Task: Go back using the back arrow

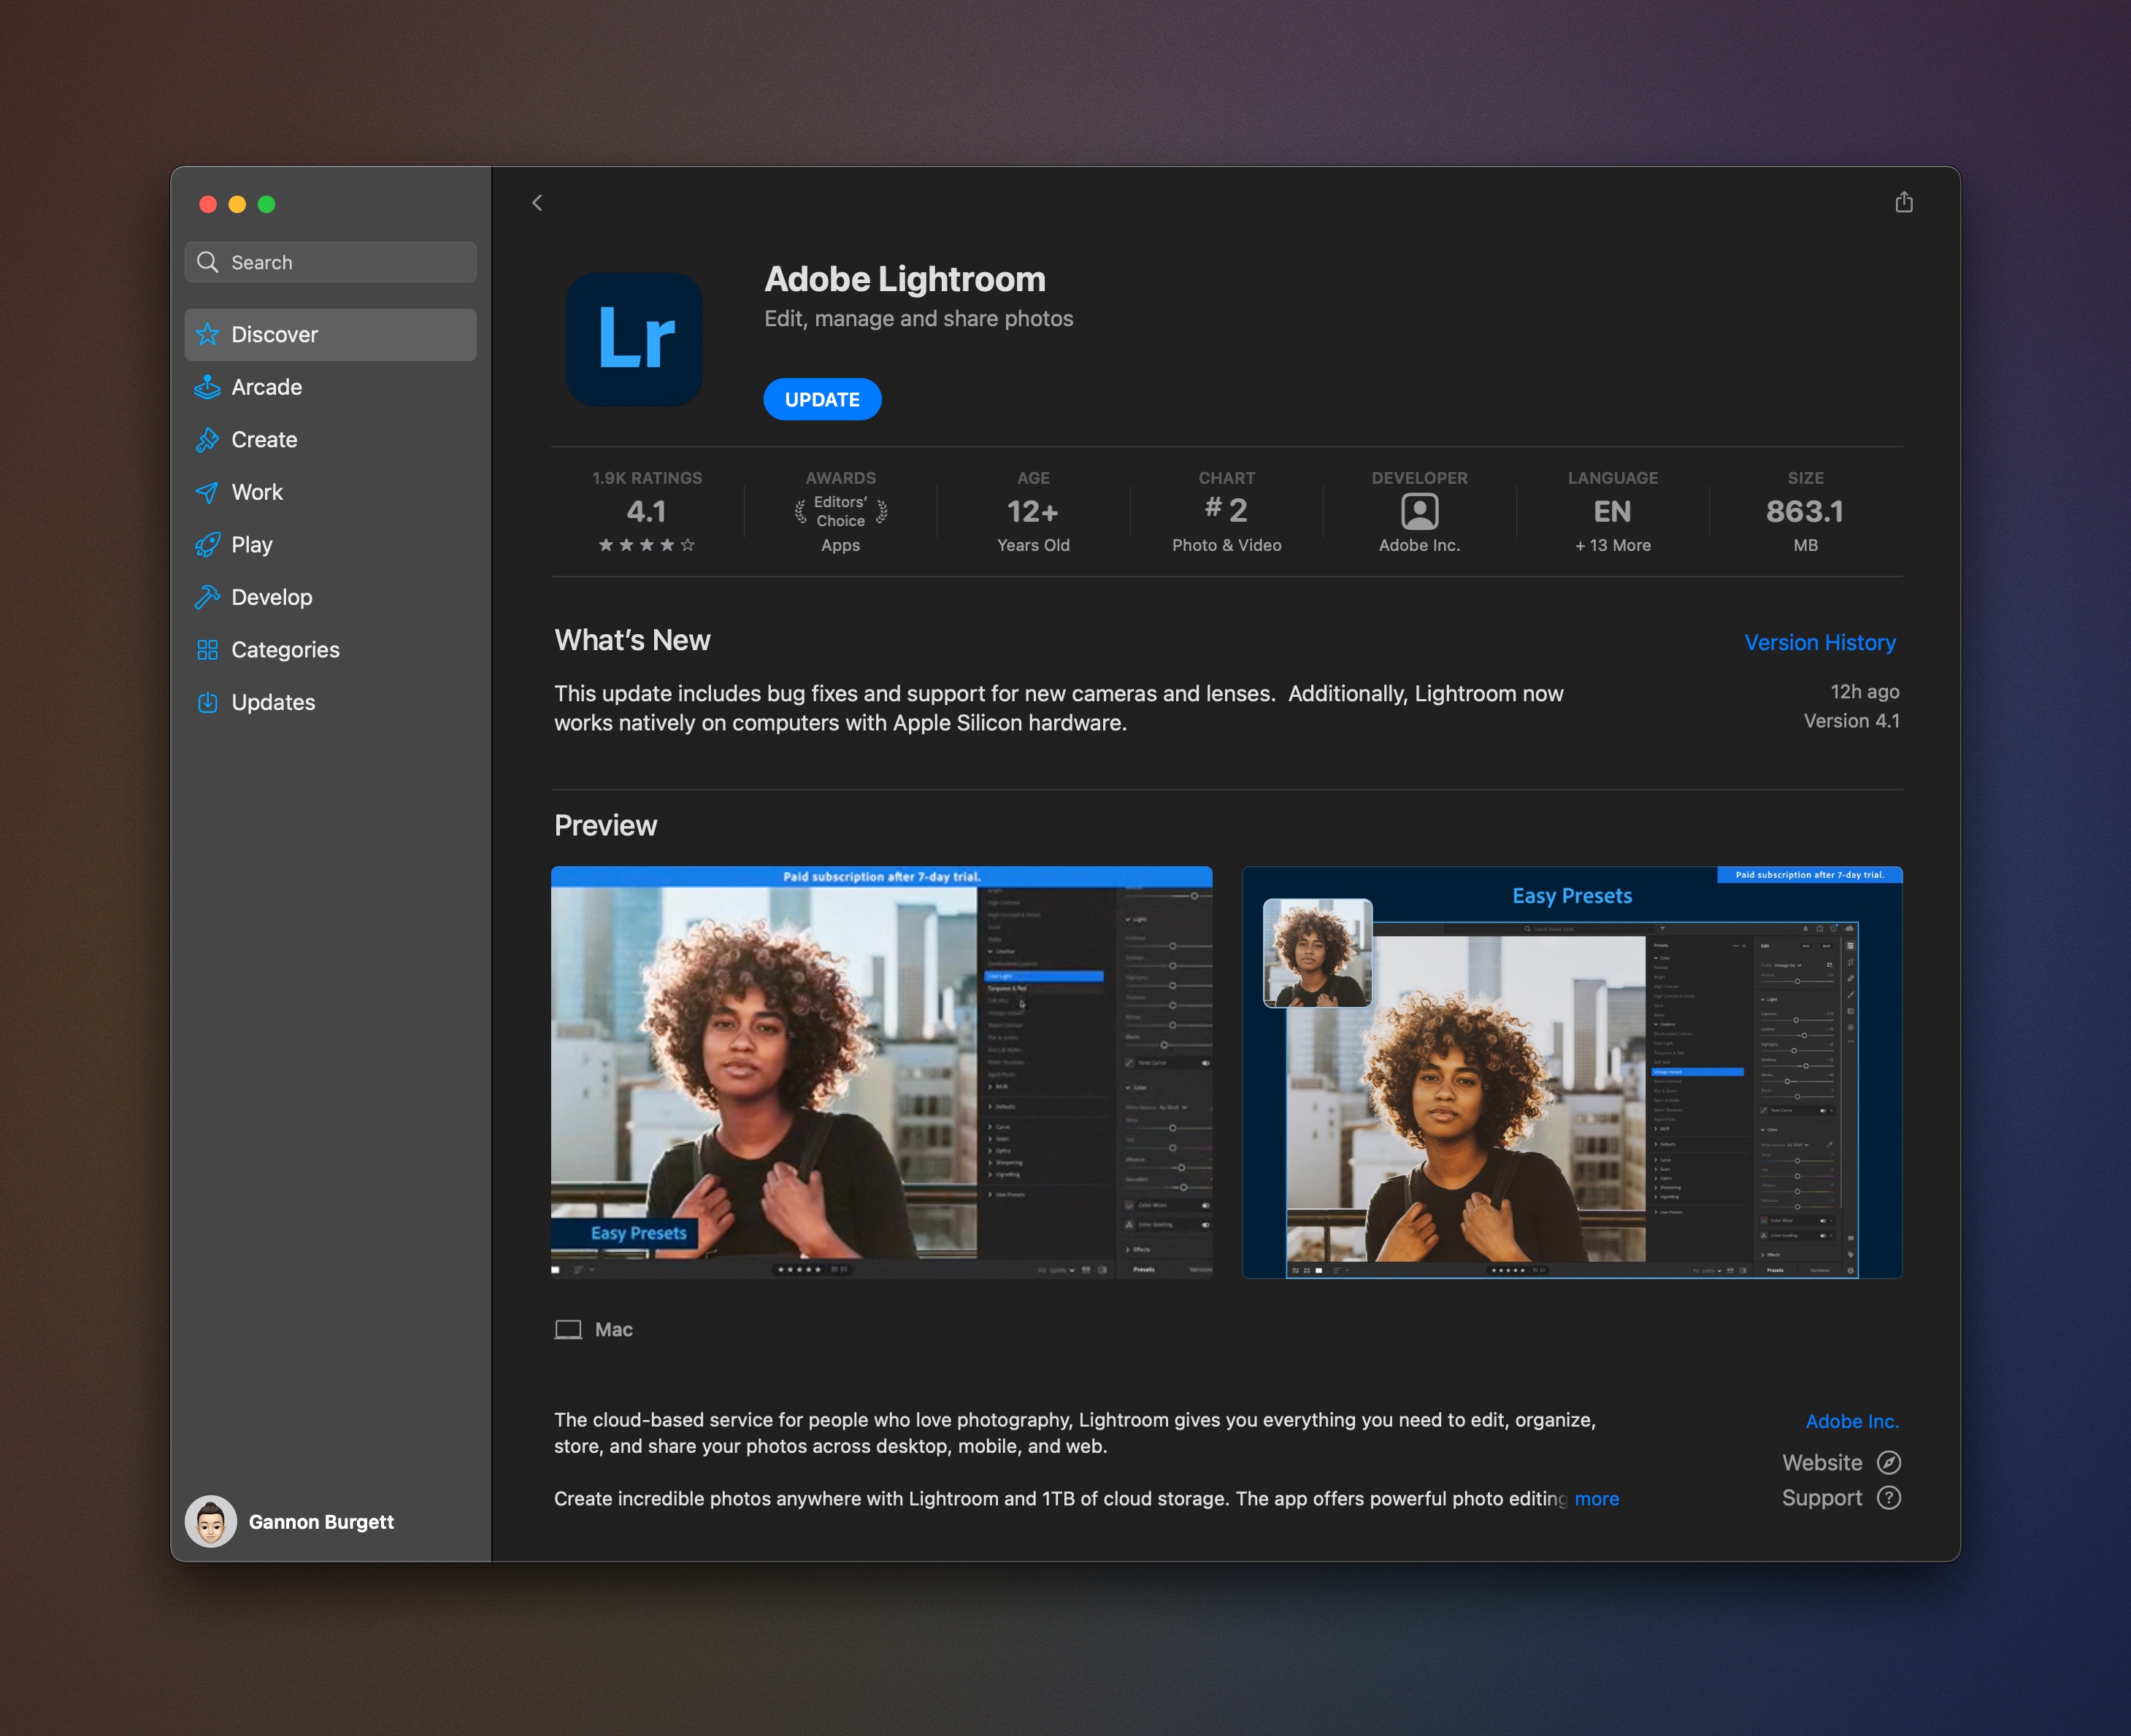Action: pos(538,202)
